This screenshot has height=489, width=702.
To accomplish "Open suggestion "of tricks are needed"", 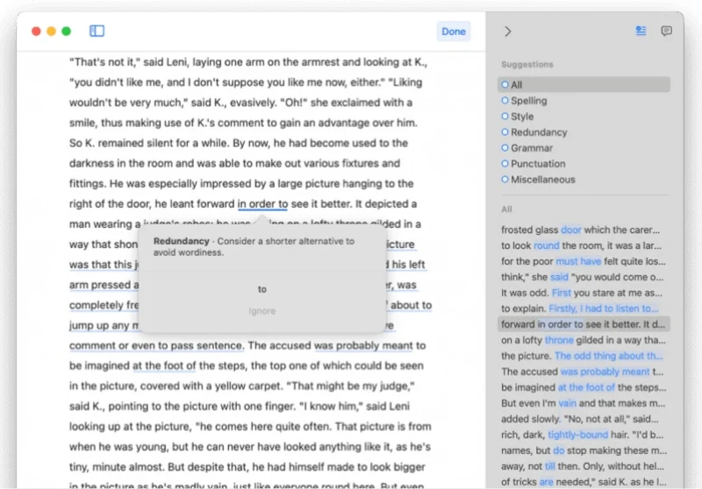I will [584, 482].
